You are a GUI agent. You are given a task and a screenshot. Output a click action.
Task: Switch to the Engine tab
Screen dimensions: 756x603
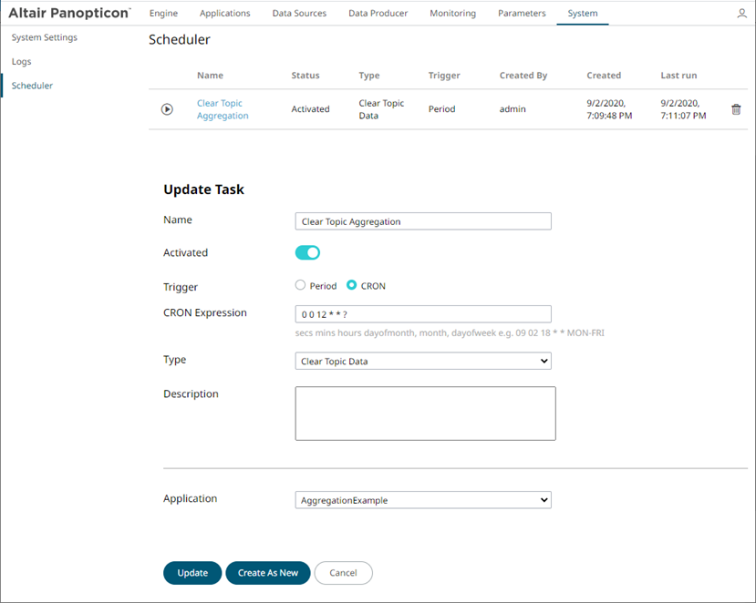coord(163,14)
